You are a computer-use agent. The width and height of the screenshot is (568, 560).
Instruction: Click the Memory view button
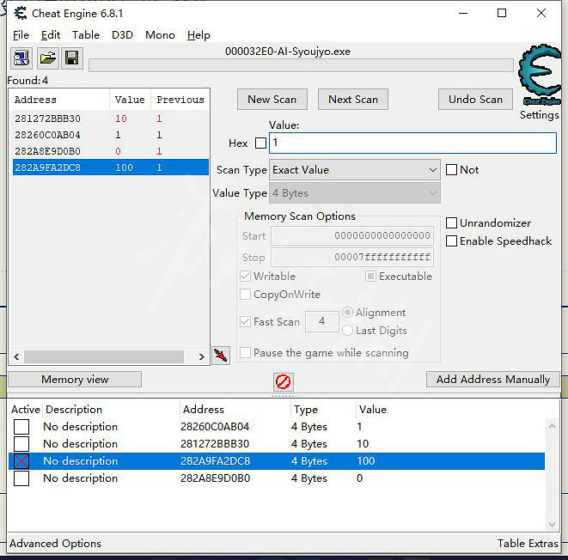click(75, 380)
